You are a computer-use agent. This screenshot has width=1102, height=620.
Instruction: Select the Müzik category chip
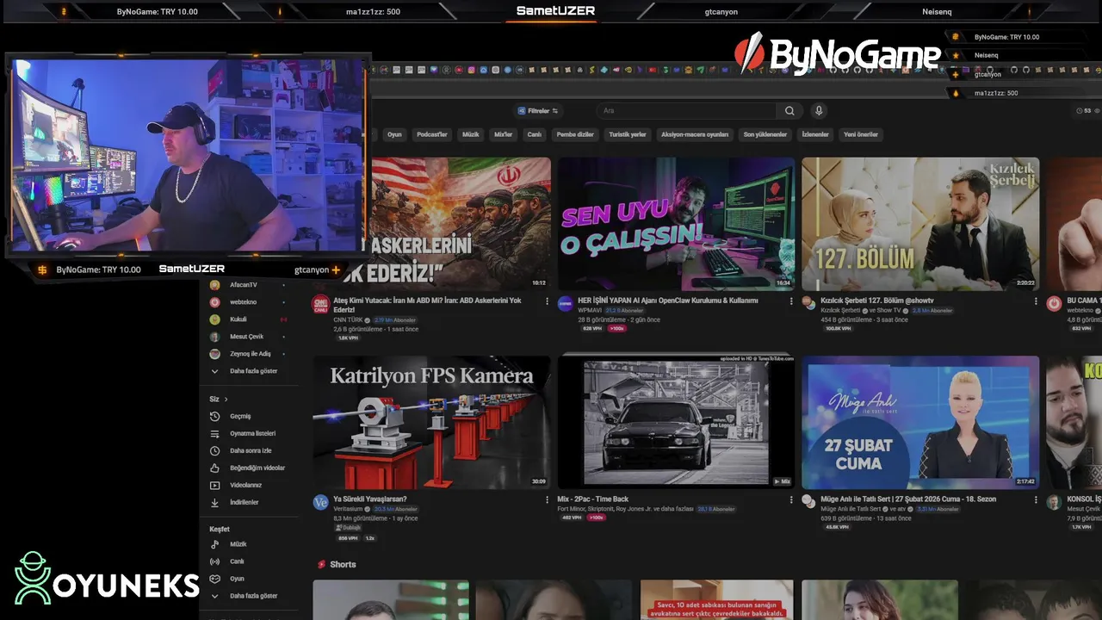pyautogui.click(x=471, y=134)
